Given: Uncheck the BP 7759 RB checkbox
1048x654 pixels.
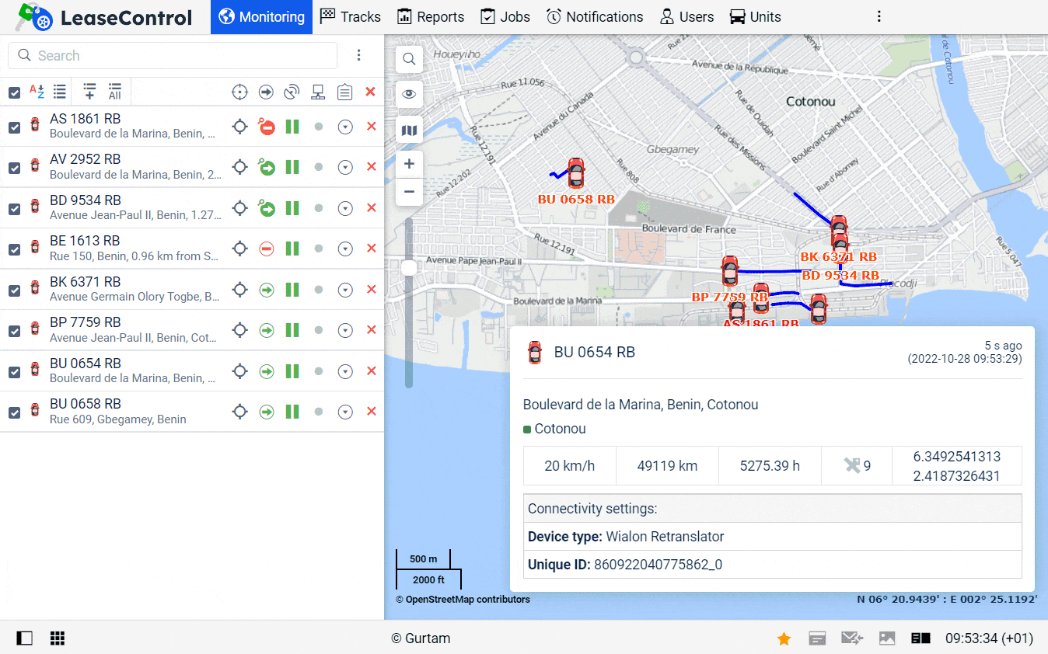Looking at the screenshot, I should (14, 331).
